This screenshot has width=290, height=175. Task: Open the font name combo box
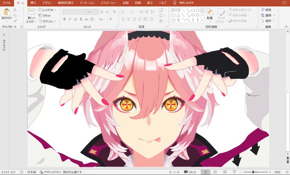coord(74,12)
